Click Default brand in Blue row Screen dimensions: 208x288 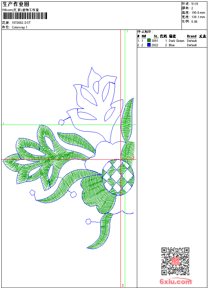[192, 45]
